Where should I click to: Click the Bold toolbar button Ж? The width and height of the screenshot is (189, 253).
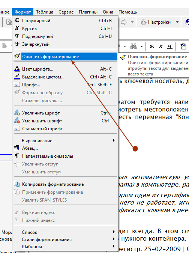[x=151, y=47]
